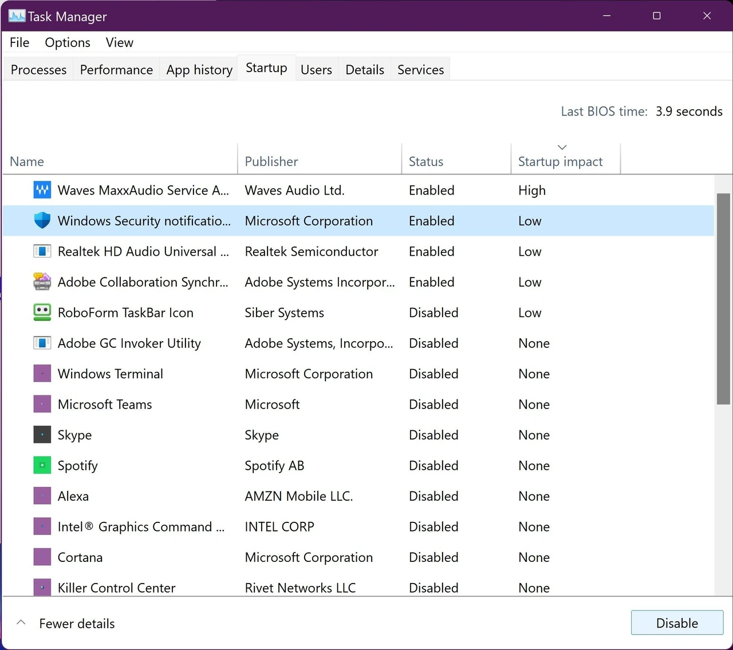Select the Adobe GC Invoker Utility name
733x650 pixels.
tap(129, 343)
